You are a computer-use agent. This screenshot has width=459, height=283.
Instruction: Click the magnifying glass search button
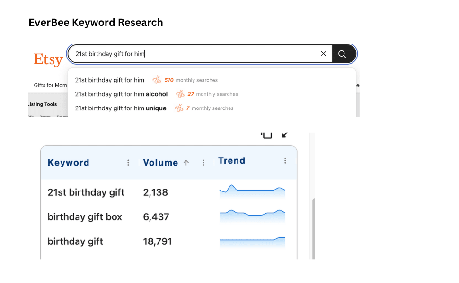(x=342, y=54)
